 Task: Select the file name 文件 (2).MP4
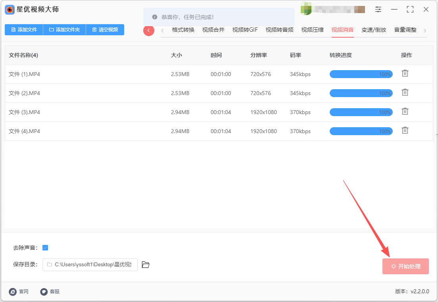click(24, 93)
